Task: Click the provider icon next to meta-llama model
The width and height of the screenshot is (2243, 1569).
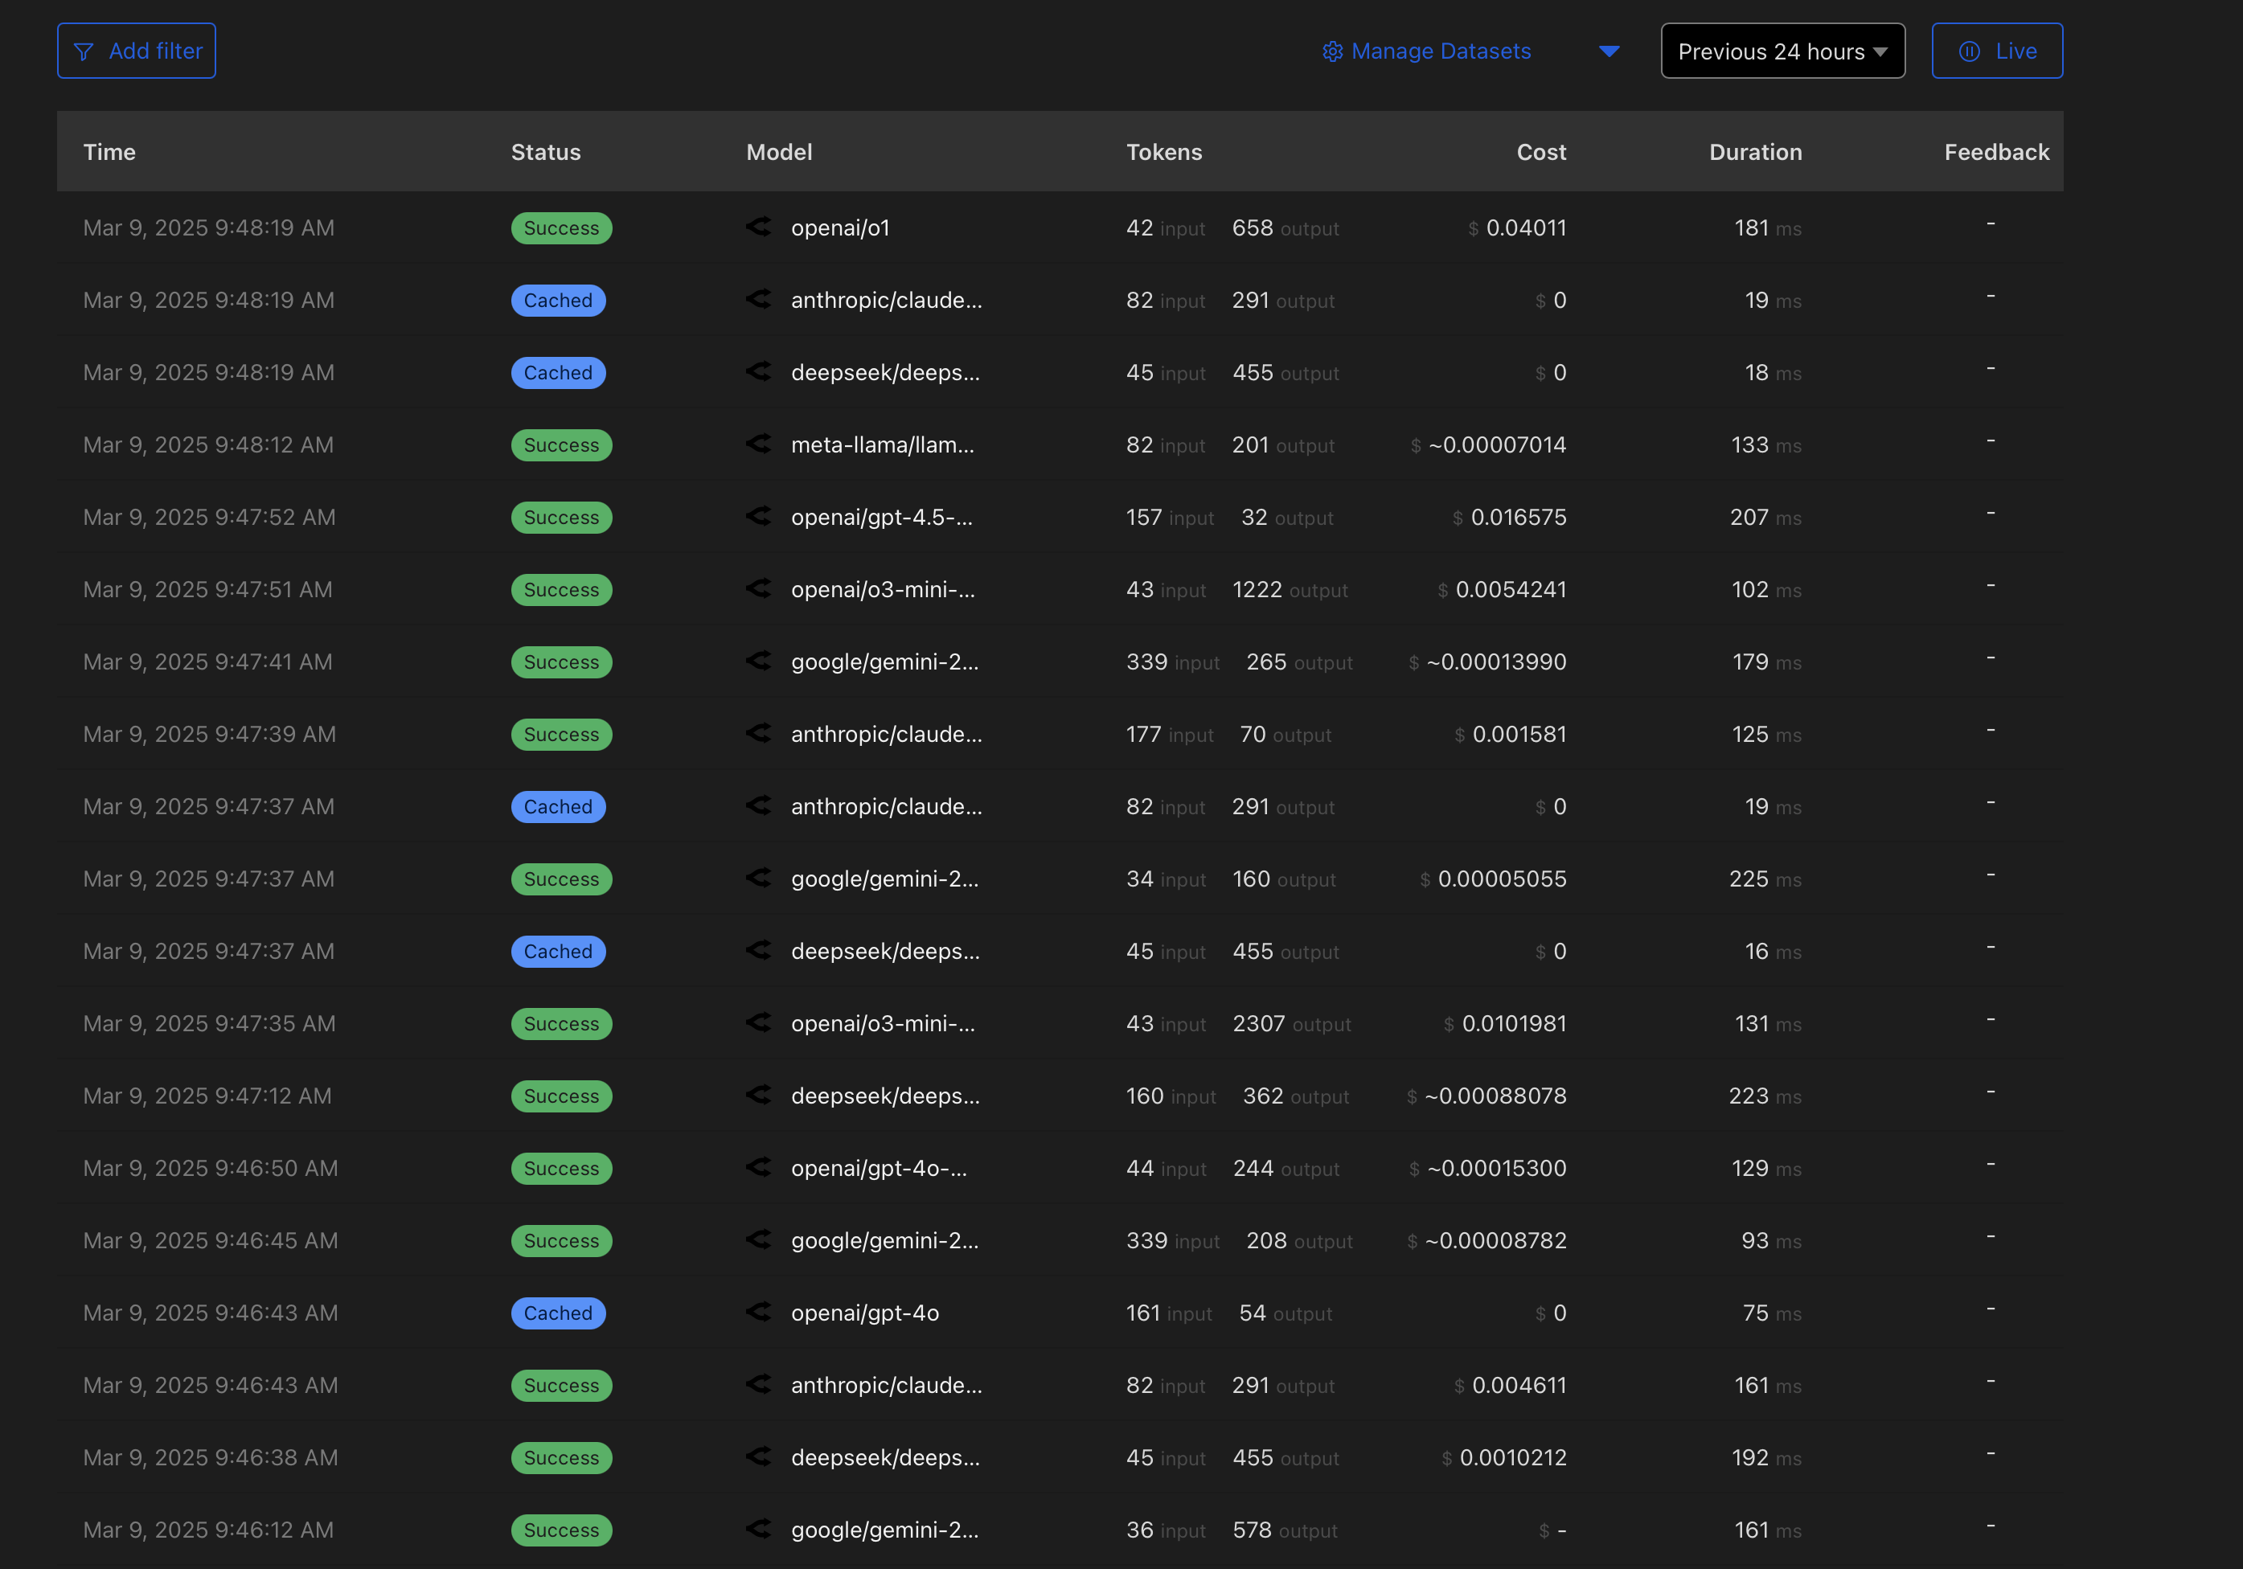Action: coord(758,444)
